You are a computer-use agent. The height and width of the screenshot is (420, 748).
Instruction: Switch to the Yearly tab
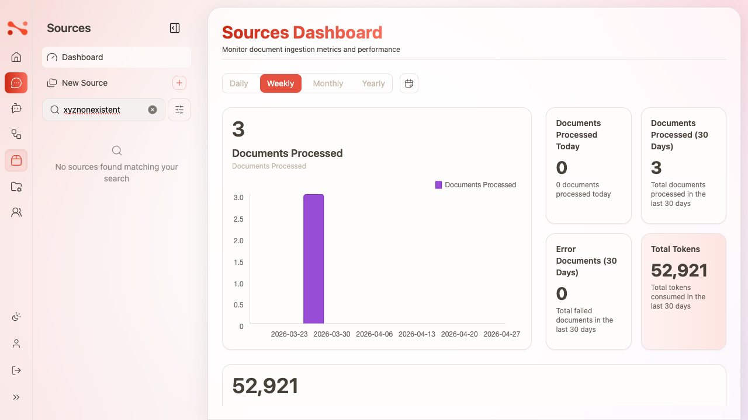pos(373,83)
